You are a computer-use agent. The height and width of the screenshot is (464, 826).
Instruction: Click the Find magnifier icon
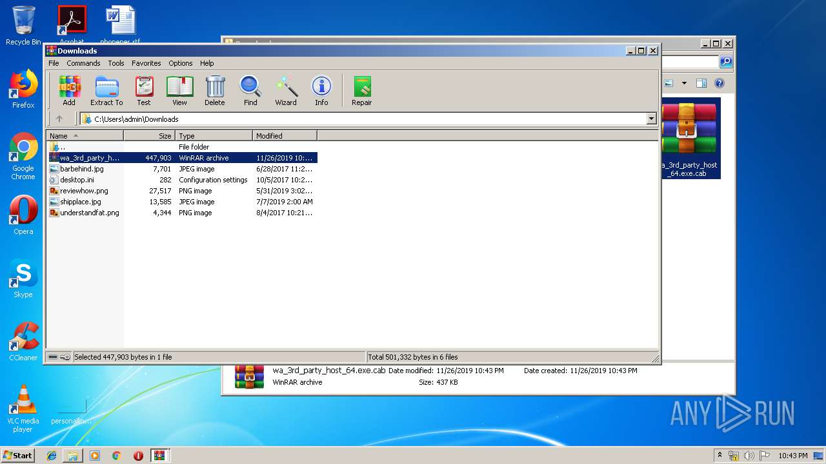pos(250,90)
